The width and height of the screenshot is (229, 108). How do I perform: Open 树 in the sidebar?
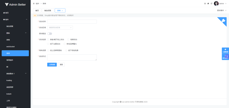[x=15, y=67]
